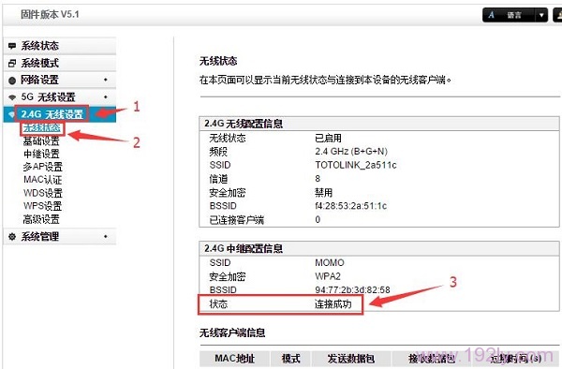The image size is (562, 369).
Task: Expand System Management (系统管理) submenu dot
Action: pos(105,236)
